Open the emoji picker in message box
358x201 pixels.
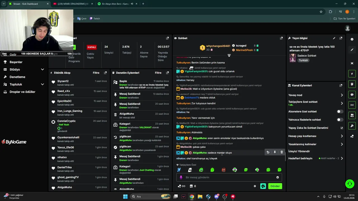tap(277, 177)
